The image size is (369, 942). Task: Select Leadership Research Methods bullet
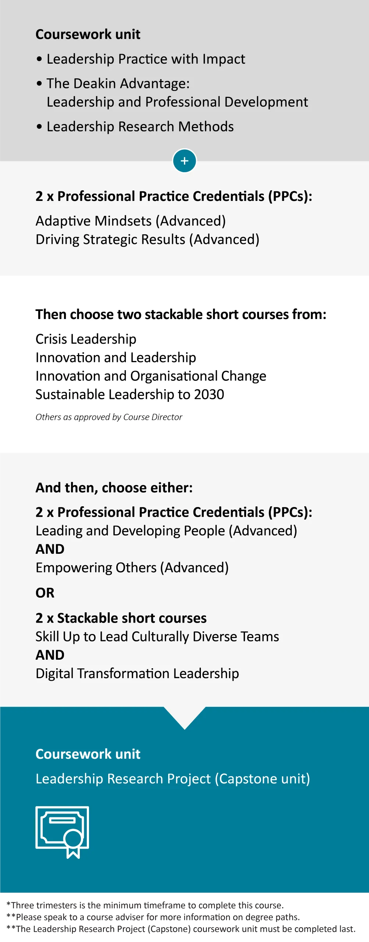click(140, 127)
